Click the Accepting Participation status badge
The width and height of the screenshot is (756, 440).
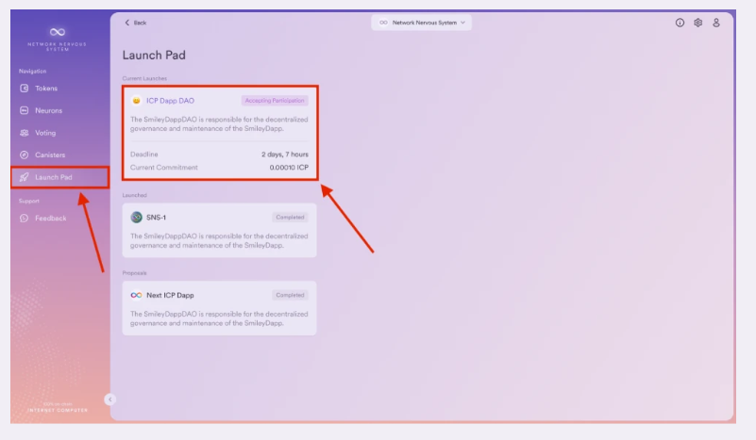click(x=275, y=101)
